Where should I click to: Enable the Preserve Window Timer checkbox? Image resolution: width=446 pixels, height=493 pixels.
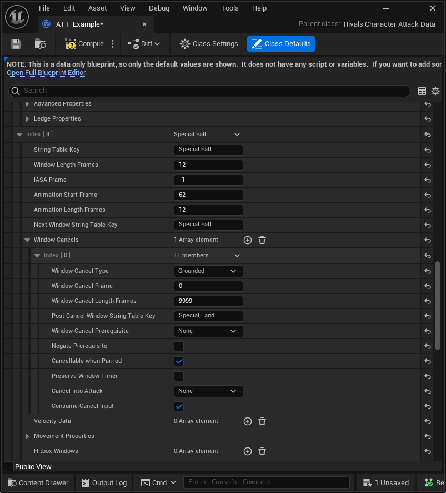tap(179, 376)
